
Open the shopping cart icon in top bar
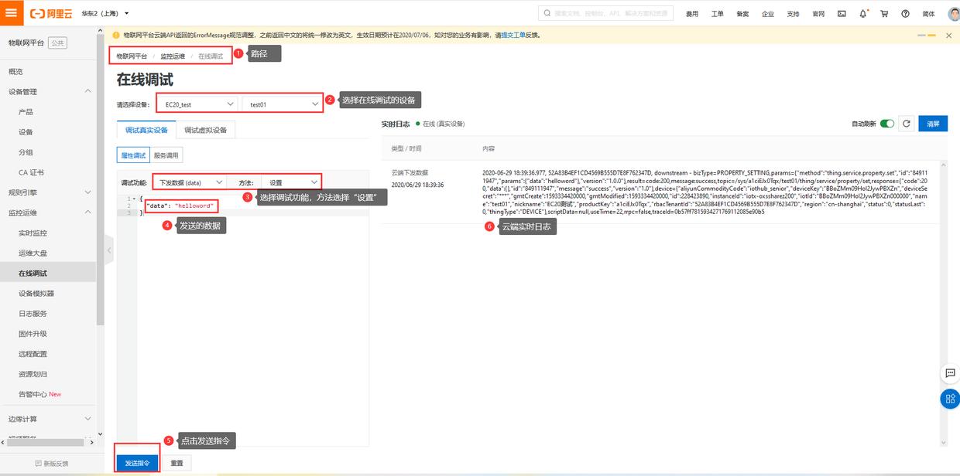click(x=883, y=13)
